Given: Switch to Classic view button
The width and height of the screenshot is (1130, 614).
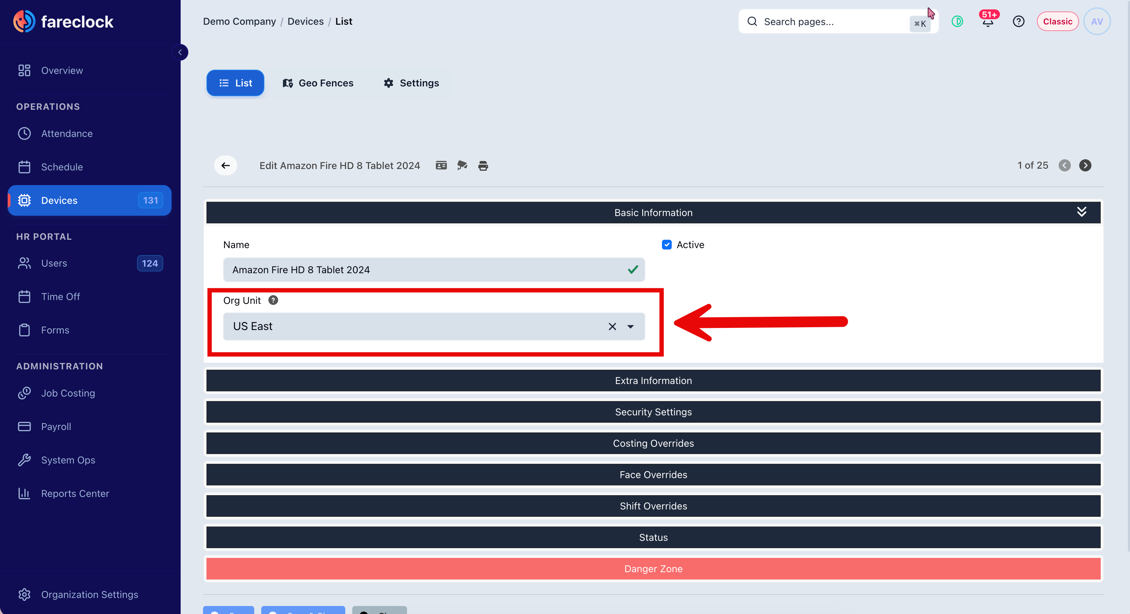Looking at the screenshot, I should point(1057,22).
